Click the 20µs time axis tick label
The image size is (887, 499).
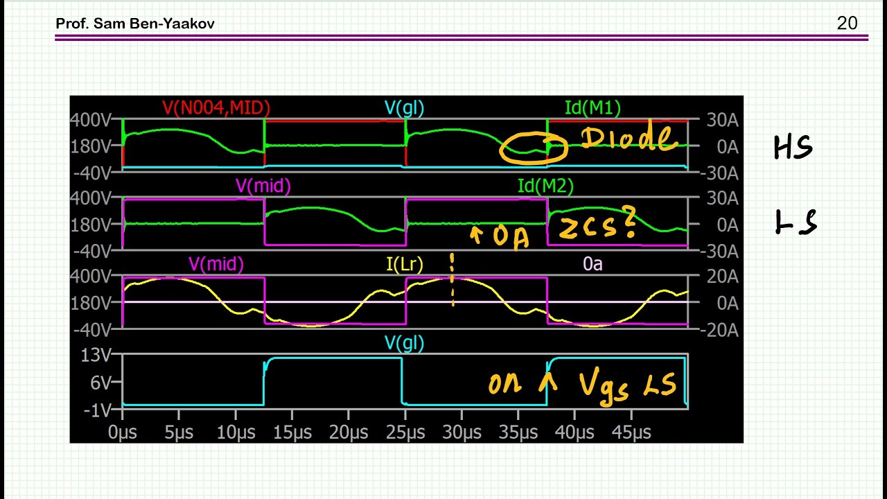(349, 432)
